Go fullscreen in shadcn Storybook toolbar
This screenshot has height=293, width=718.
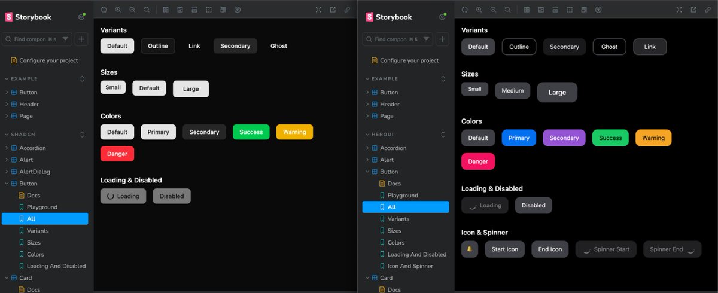click(x=318, y=10)
